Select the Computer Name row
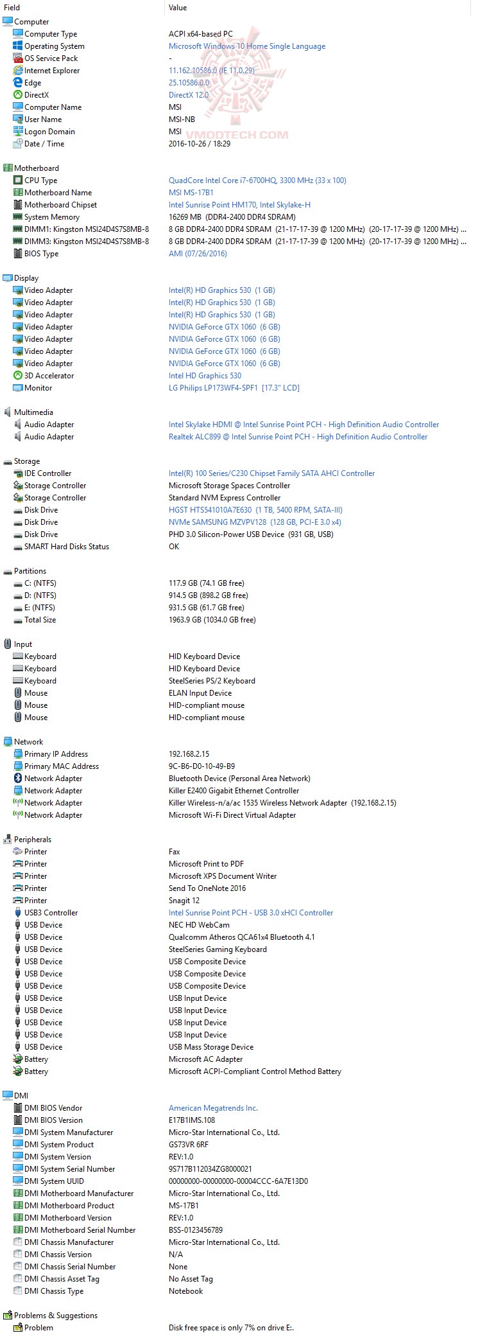 point(235,107)
